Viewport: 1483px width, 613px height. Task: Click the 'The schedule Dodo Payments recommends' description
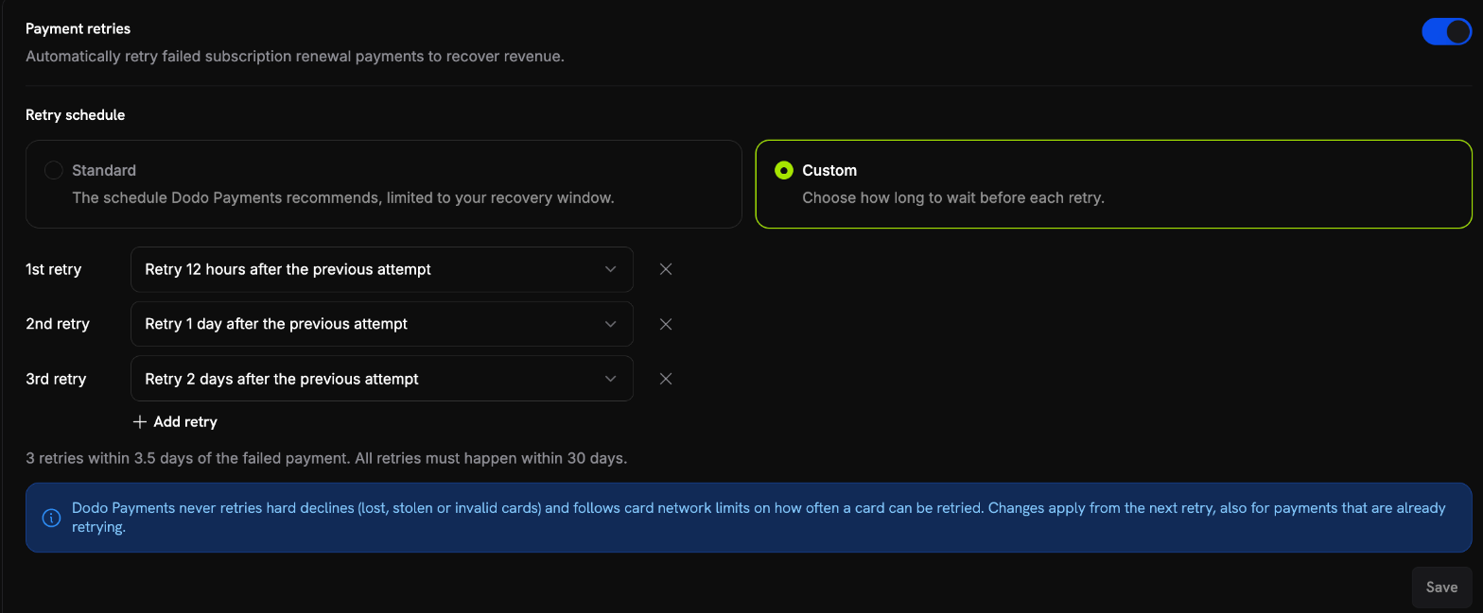pyautogui.click(x=343, y=198)
